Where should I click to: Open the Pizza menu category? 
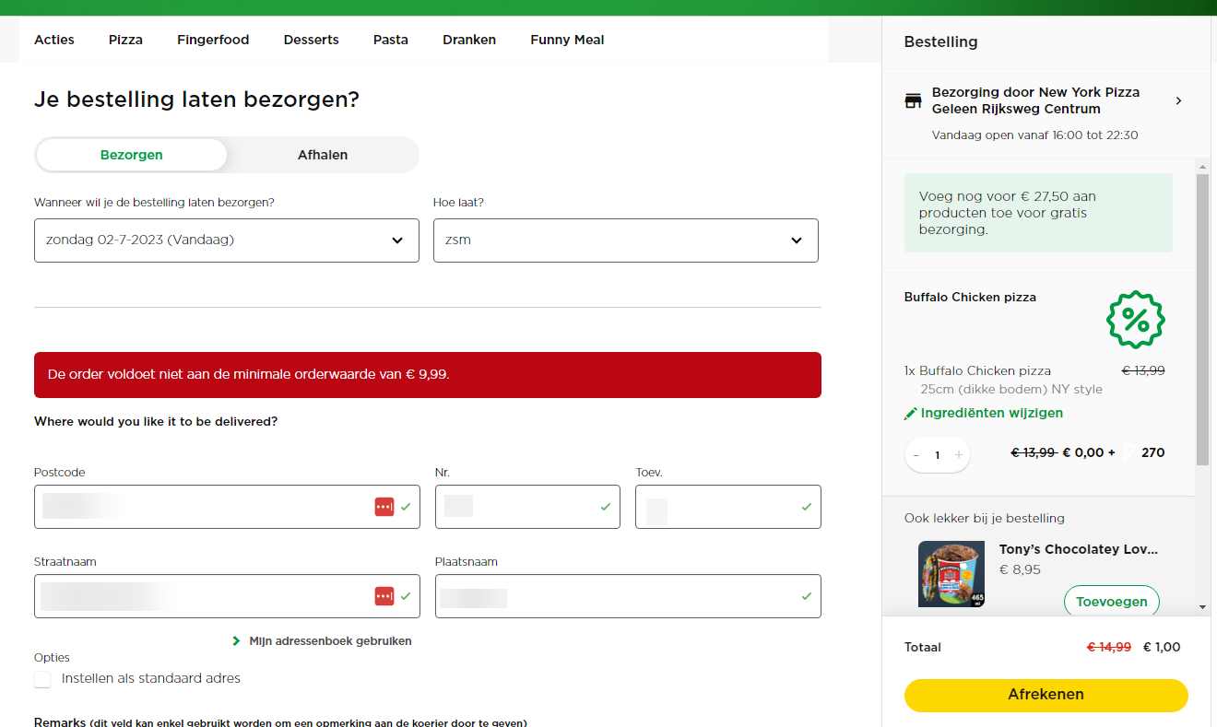(x=125, y=40)
